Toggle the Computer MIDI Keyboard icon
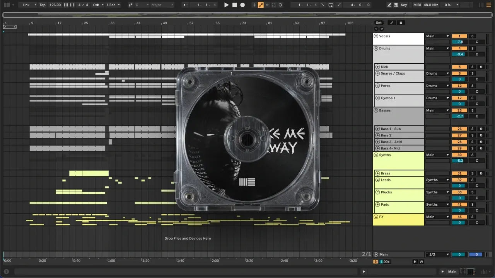The image size is (495, 278). pos(396,5)
